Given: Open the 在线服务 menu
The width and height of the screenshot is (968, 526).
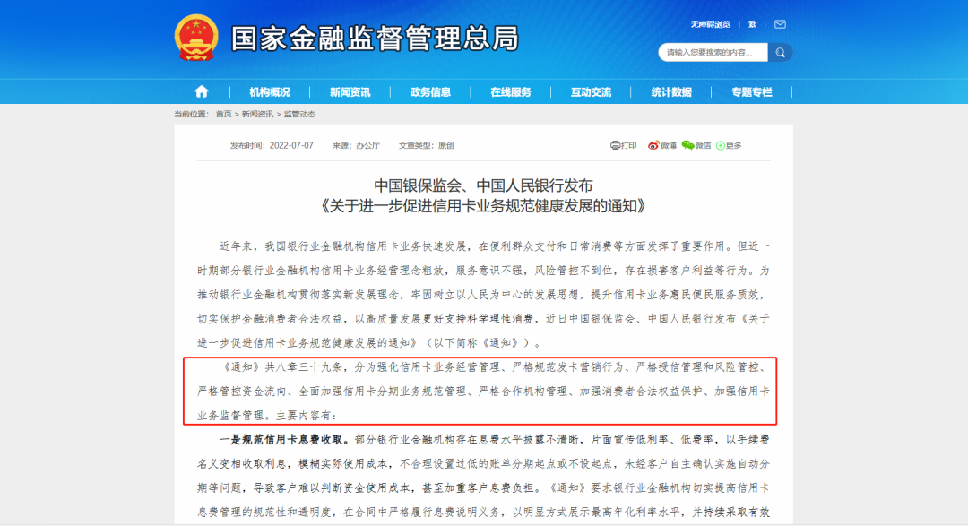Looking at the screenshot, I should coord(511,92).
